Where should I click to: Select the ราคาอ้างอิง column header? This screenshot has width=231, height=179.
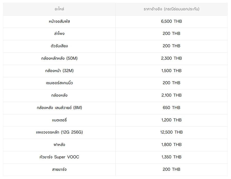(x=171, y=9)
